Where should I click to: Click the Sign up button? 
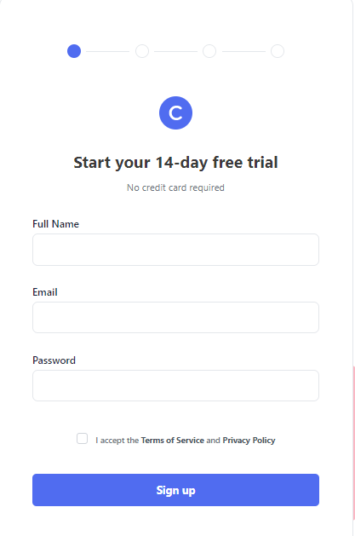175,490
